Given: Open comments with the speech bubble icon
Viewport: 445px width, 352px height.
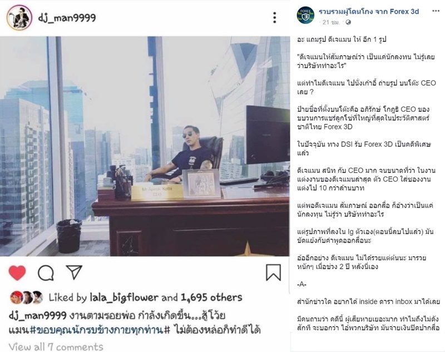Looking at the screenshot, I should pos(46,273).
